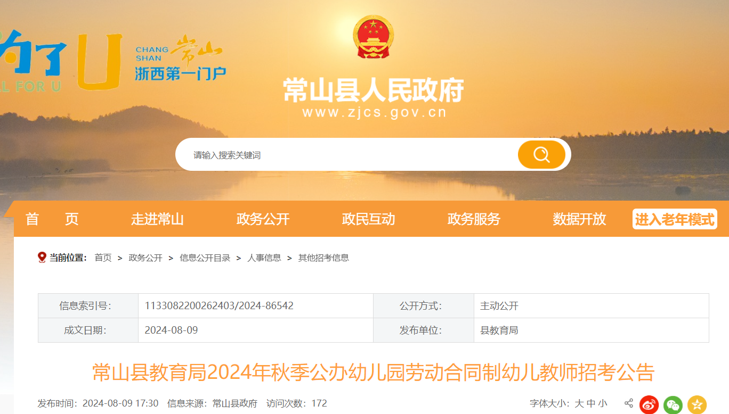The width and height of the screenshot is (729, 414).
Task: Set font size to medium (中)
Action: (591, 403)
